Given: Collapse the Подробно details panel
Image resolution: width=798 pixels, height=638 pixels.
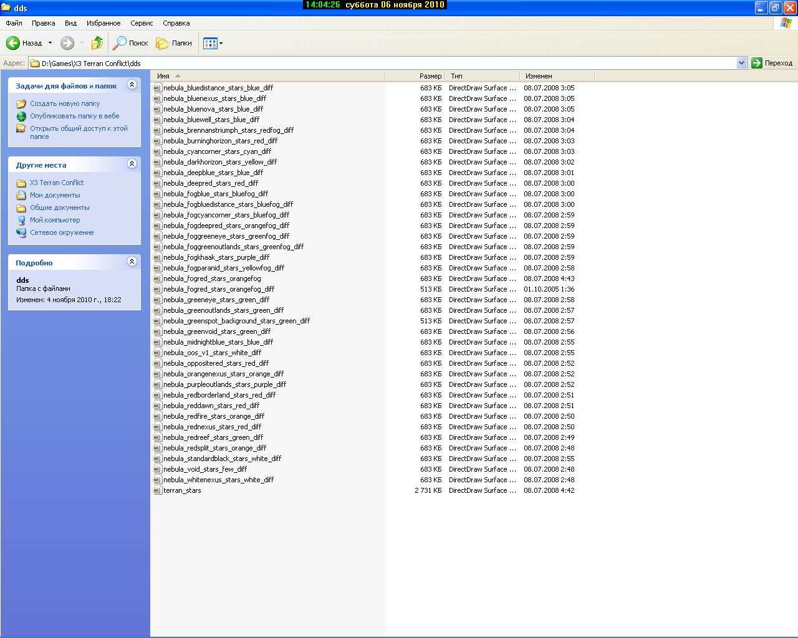Looking at the screenshot, I should (x=132, y=262).
